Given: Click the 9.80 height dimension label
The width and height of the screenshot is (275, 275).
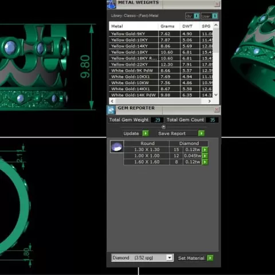Looking at the screenshot, I should coord(85,66).
